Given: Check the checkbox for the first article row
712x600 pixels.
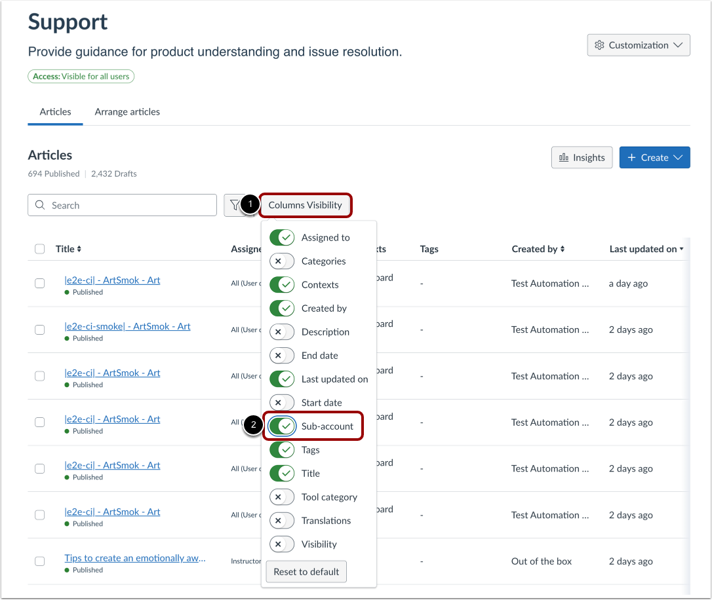Looking at the screenshot, I should [39, 283].
